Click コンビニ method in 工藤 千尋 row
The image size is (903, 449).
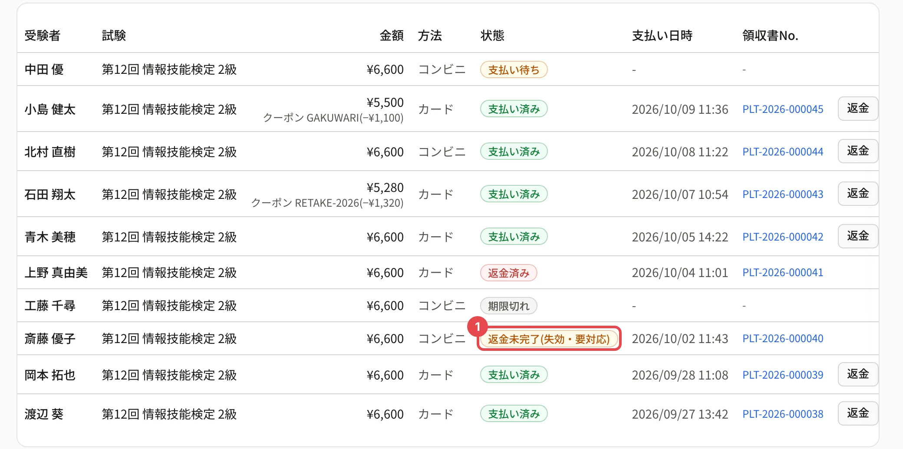[442, 305]
